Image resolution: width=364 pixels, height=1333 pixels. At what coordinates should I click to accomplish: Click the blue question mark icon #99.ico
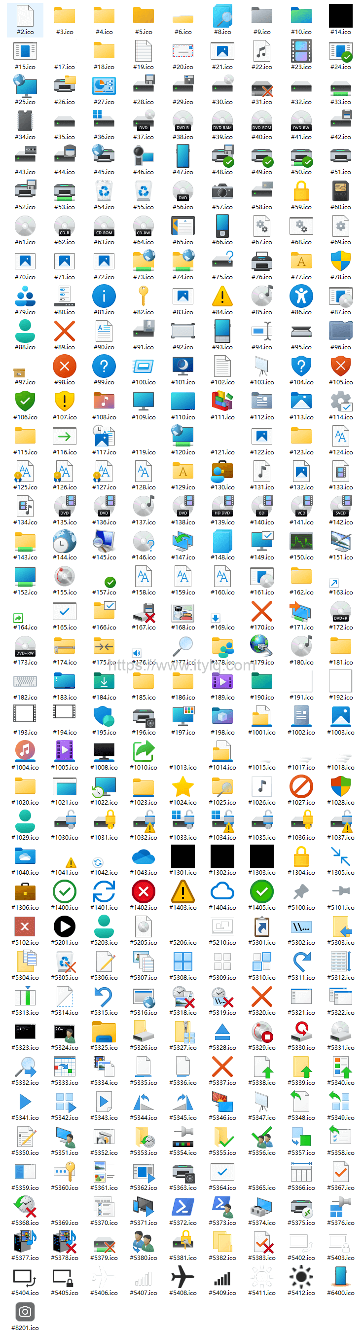(104, 367)
